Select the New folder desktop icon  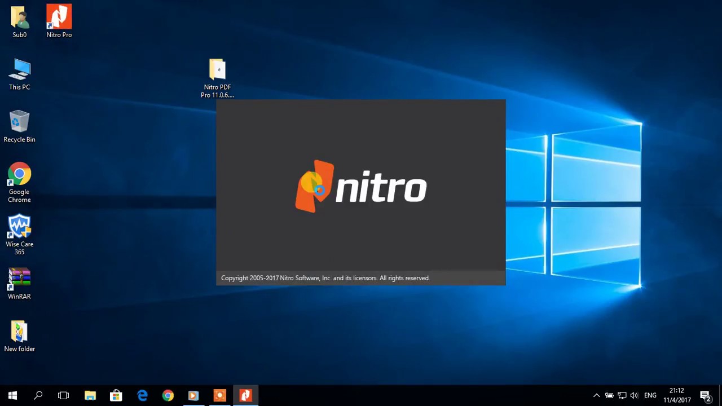[x=19, y=337]
